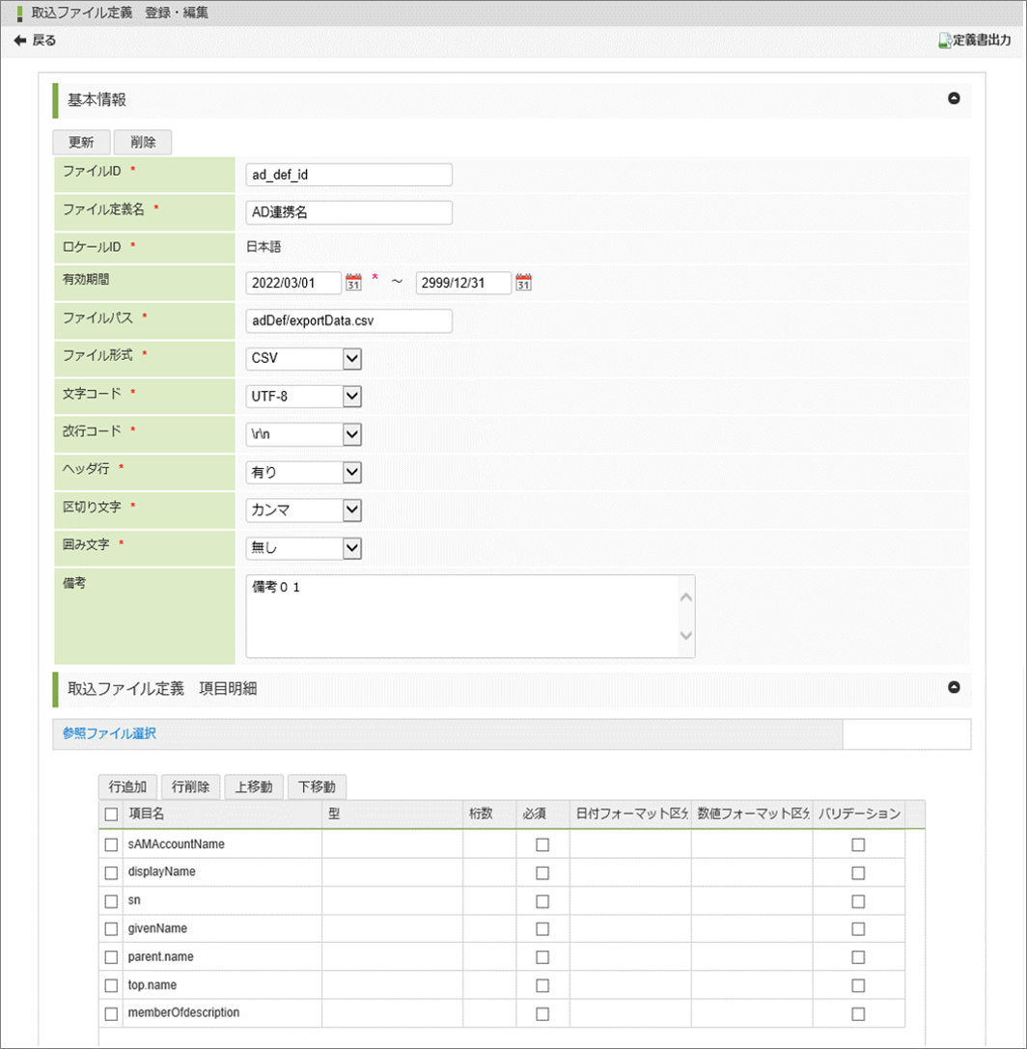This screenshot has width=1027, height=1049.
Task: Click the 更新 button
Action: (80, 142)
